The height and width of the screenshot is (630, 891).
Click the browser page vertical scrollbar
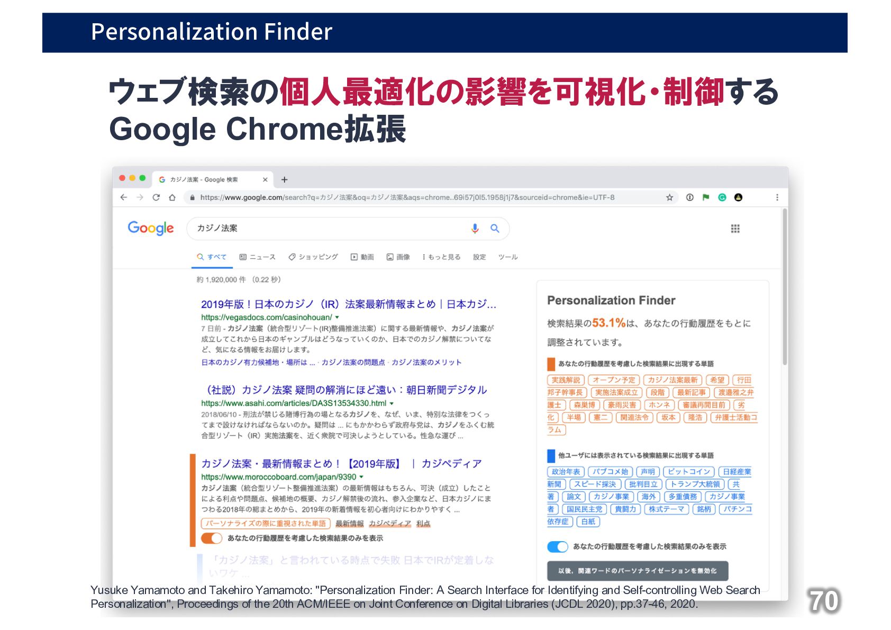pos(785,286)
